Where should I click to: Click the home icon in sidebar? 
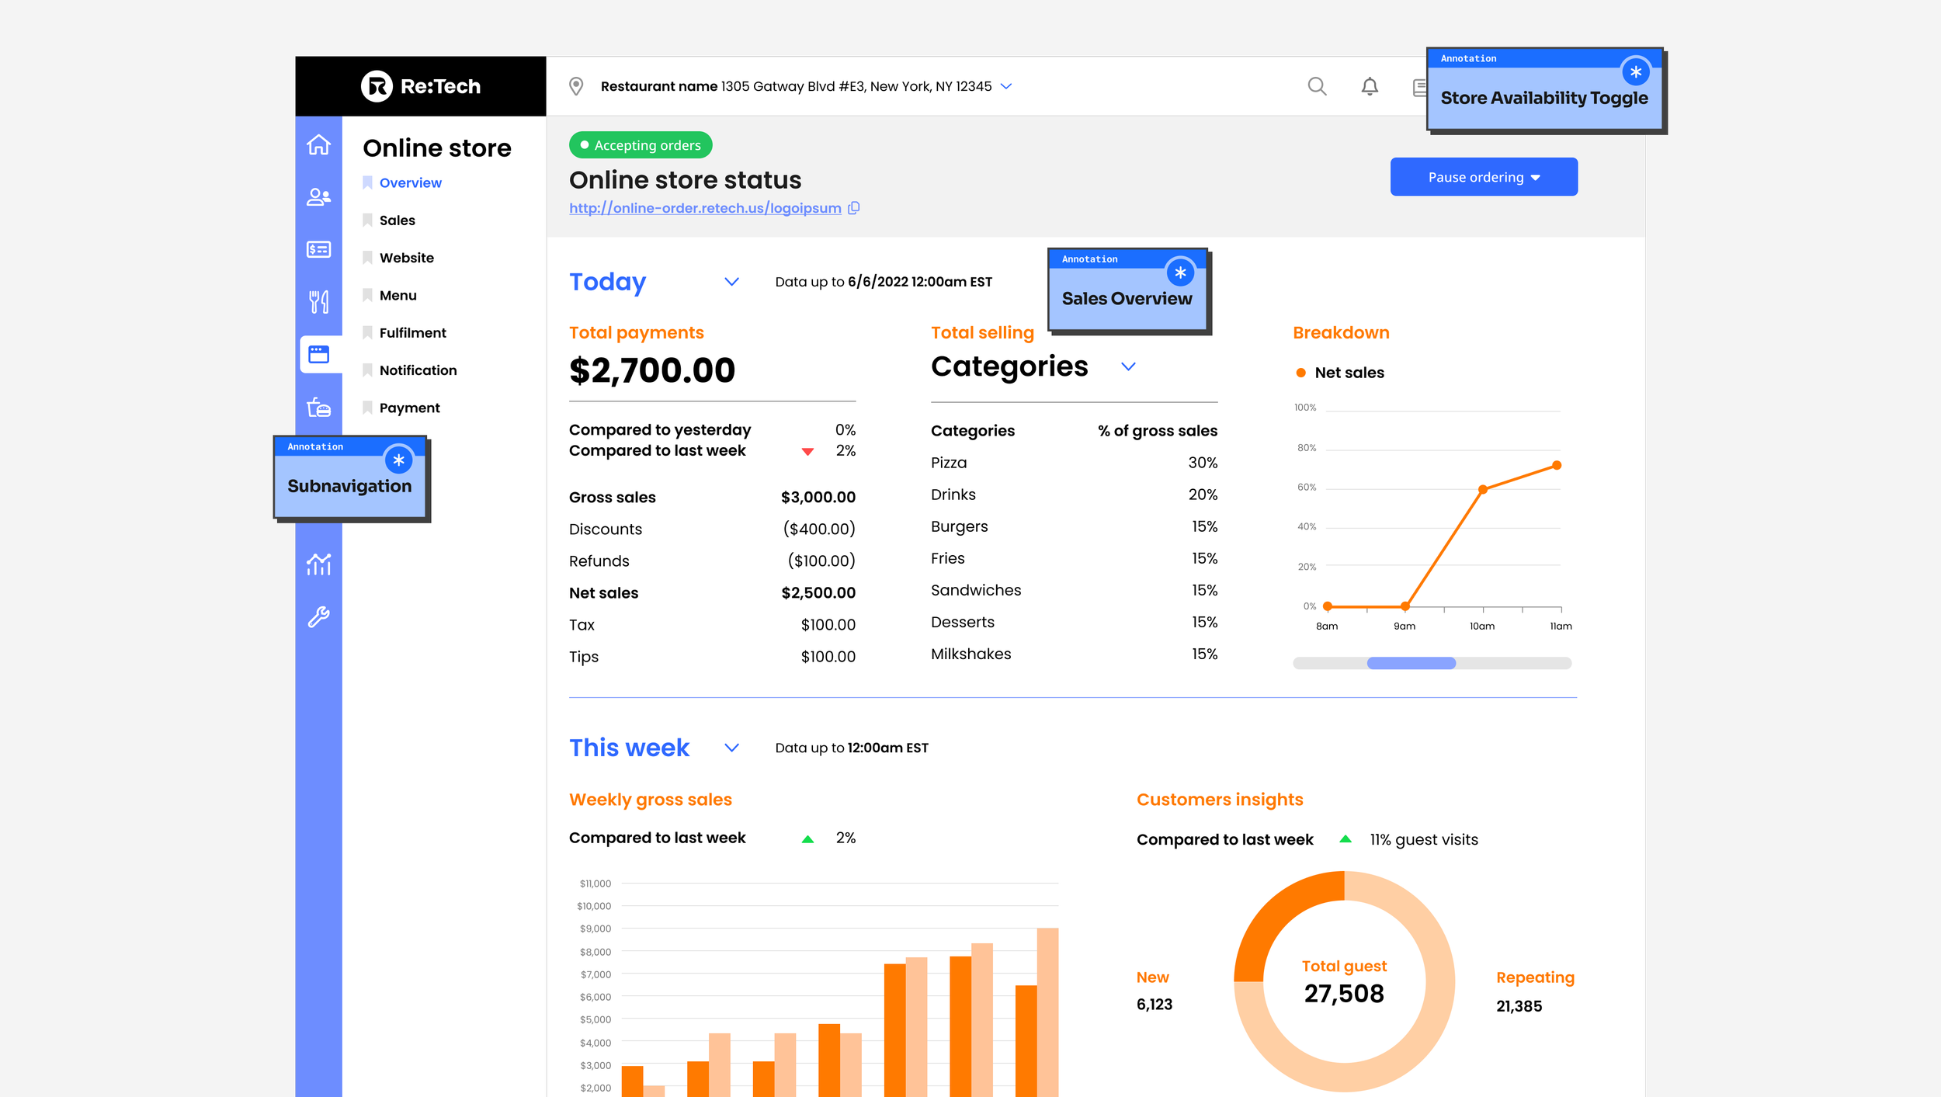pos(318,145)
